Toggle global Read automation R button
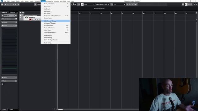The height and width of the screenshot is (111, 198). coord(13,4)
